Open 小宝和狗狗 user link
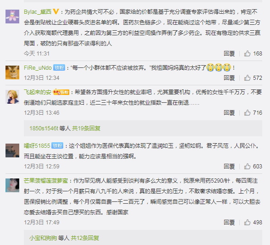 (x=43, y=238)
